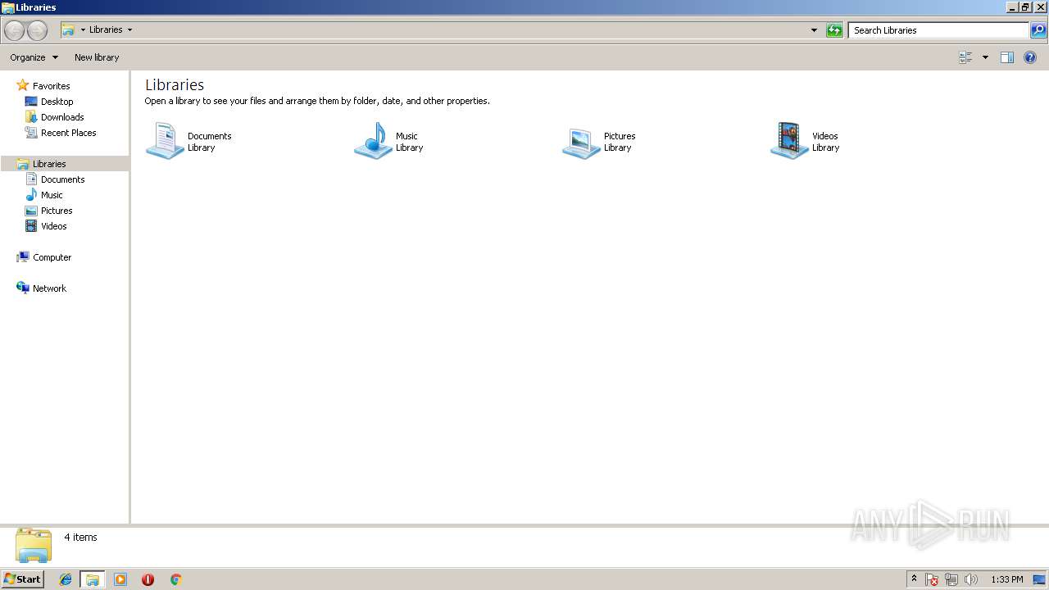Open Recent Places under Favorites
The width and height of the screenshot is (1049, 590).
click(x=68, y=133)
